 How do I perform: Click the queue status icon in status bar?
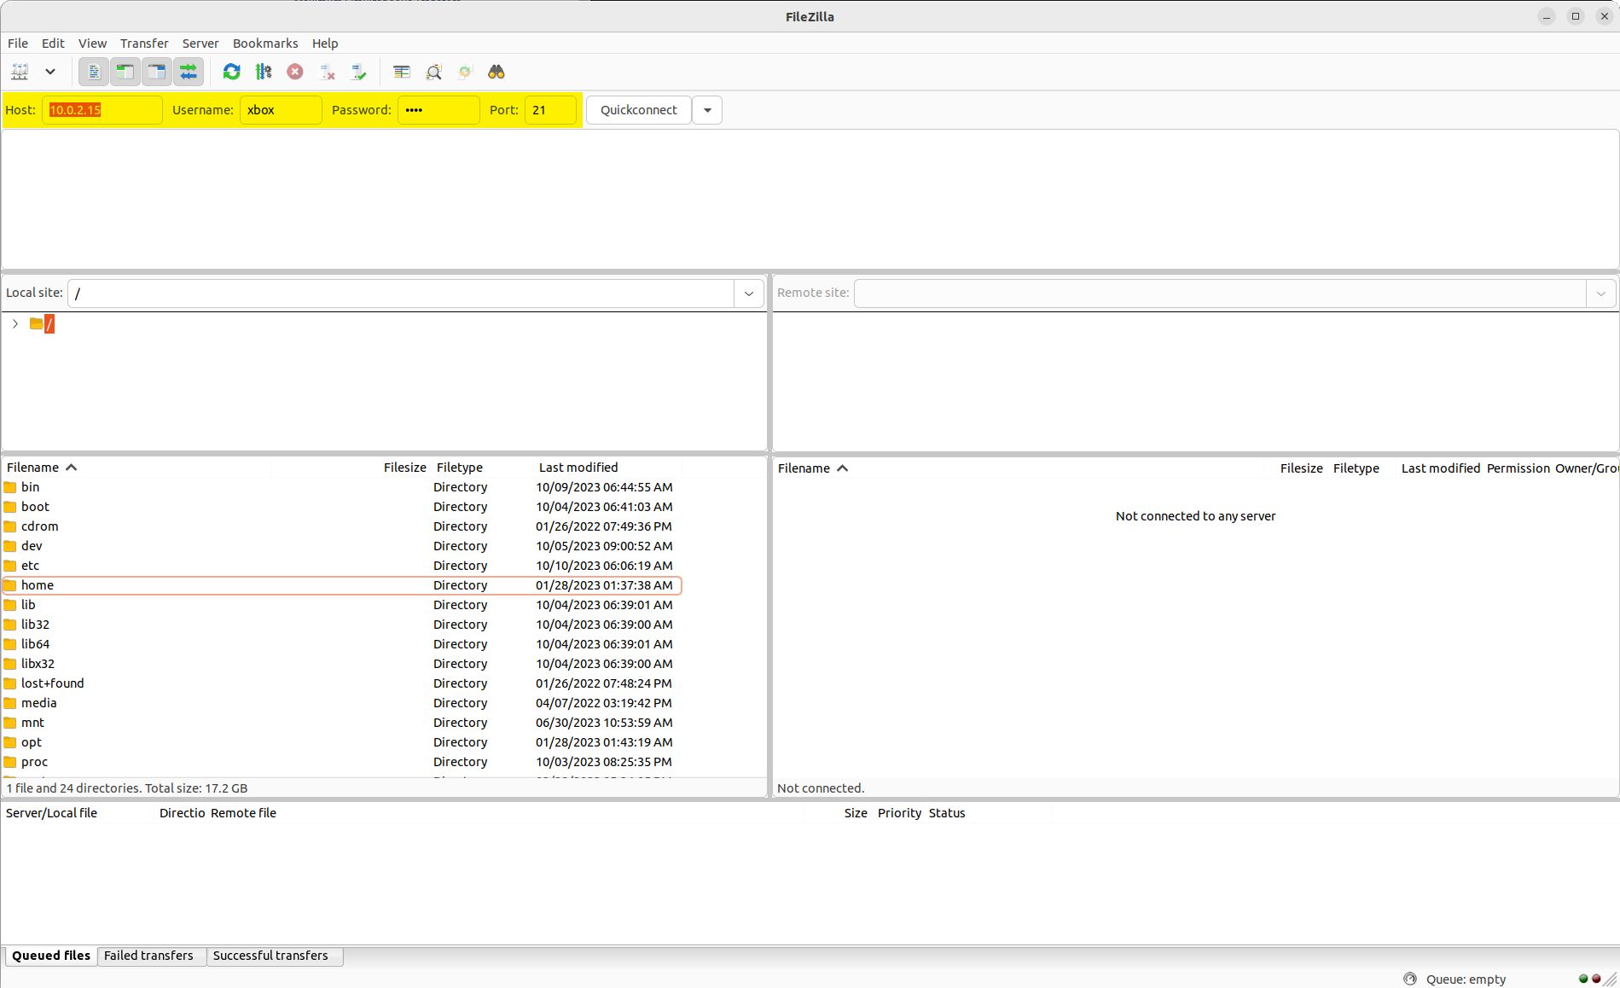click(1410, 979)
